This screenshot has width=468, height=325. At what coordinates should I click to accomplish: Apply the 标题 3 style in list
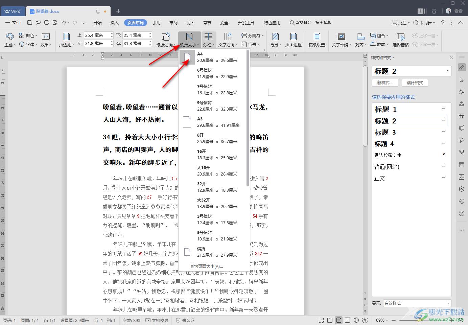[x=410, y=133]
